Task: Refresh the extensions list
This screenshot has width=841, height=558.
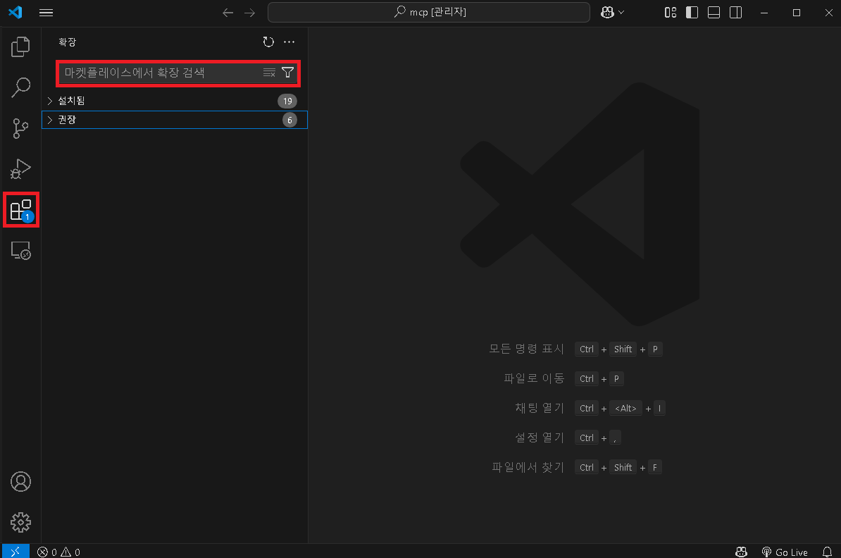Action: tap(268, 42)
